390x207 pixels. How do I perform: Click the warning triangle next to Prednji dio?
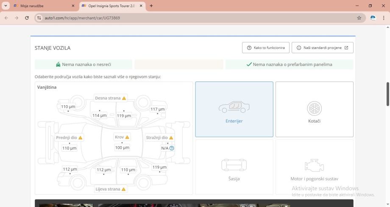point(81,138)
